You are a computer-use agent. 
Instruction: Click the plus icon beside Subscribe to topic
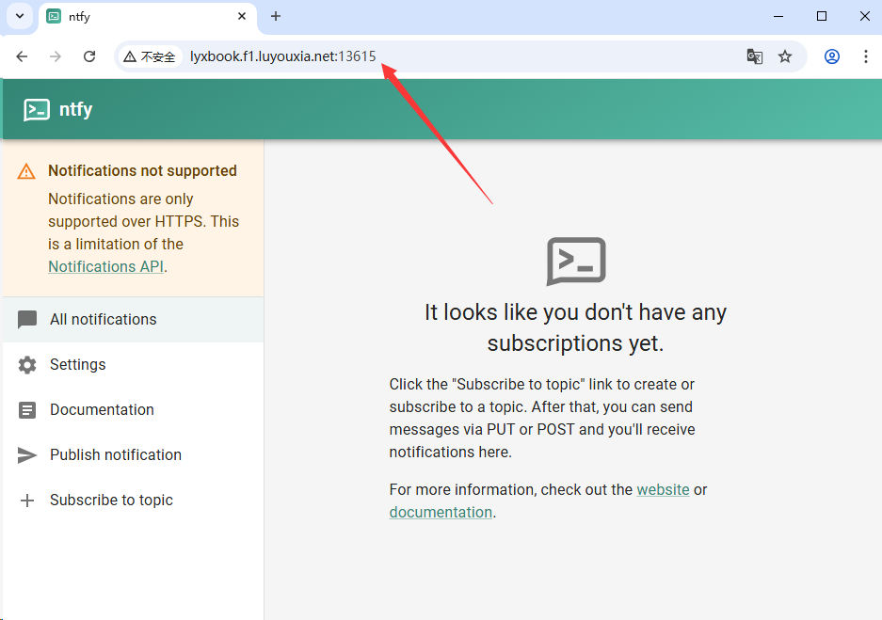pos(27,501)
